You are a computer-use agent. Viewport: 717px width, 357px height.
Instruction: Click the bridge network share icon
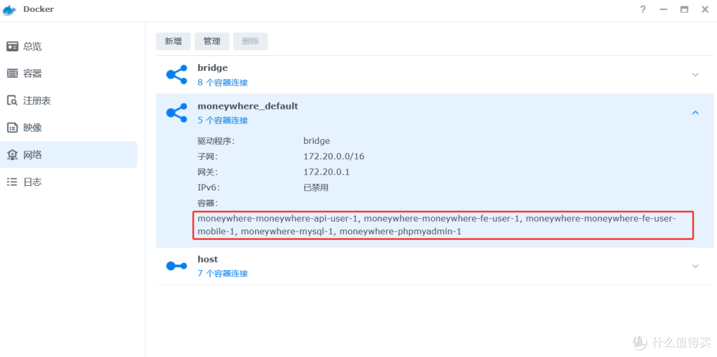(177, 74)
